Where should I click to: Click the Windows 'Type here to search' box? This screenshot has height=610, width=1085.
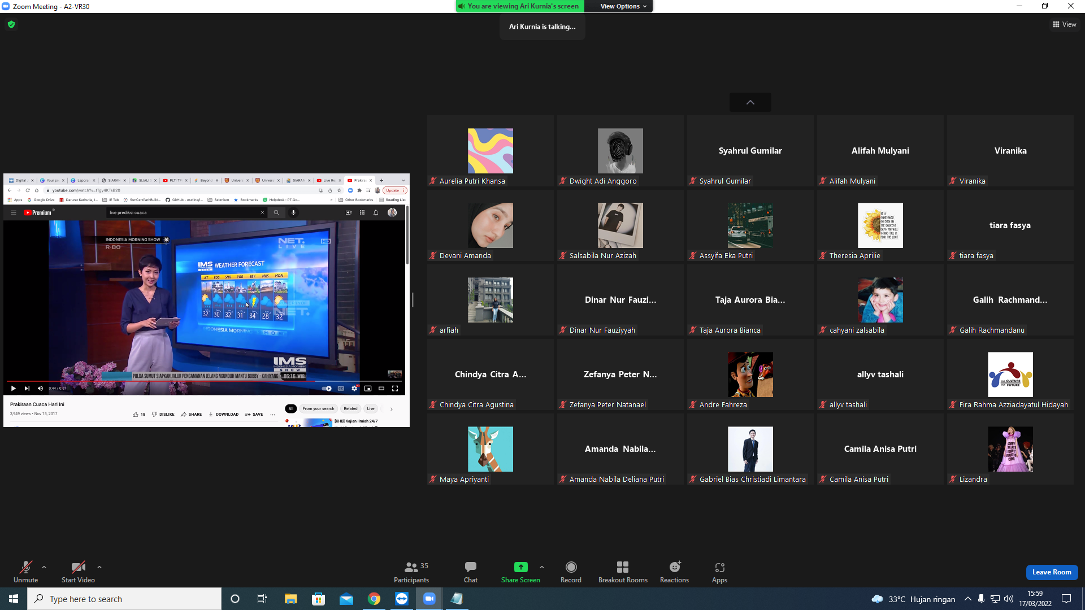[124, 599]
